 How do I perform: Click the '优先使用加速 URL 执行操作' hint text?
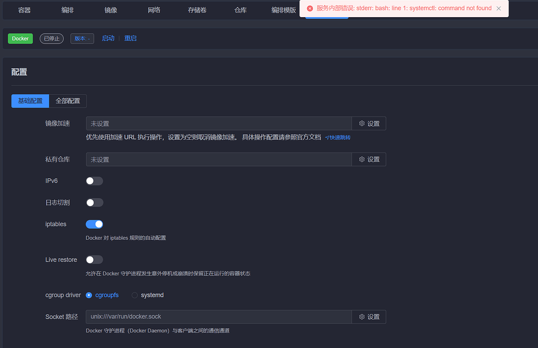(x=203, y=137)
